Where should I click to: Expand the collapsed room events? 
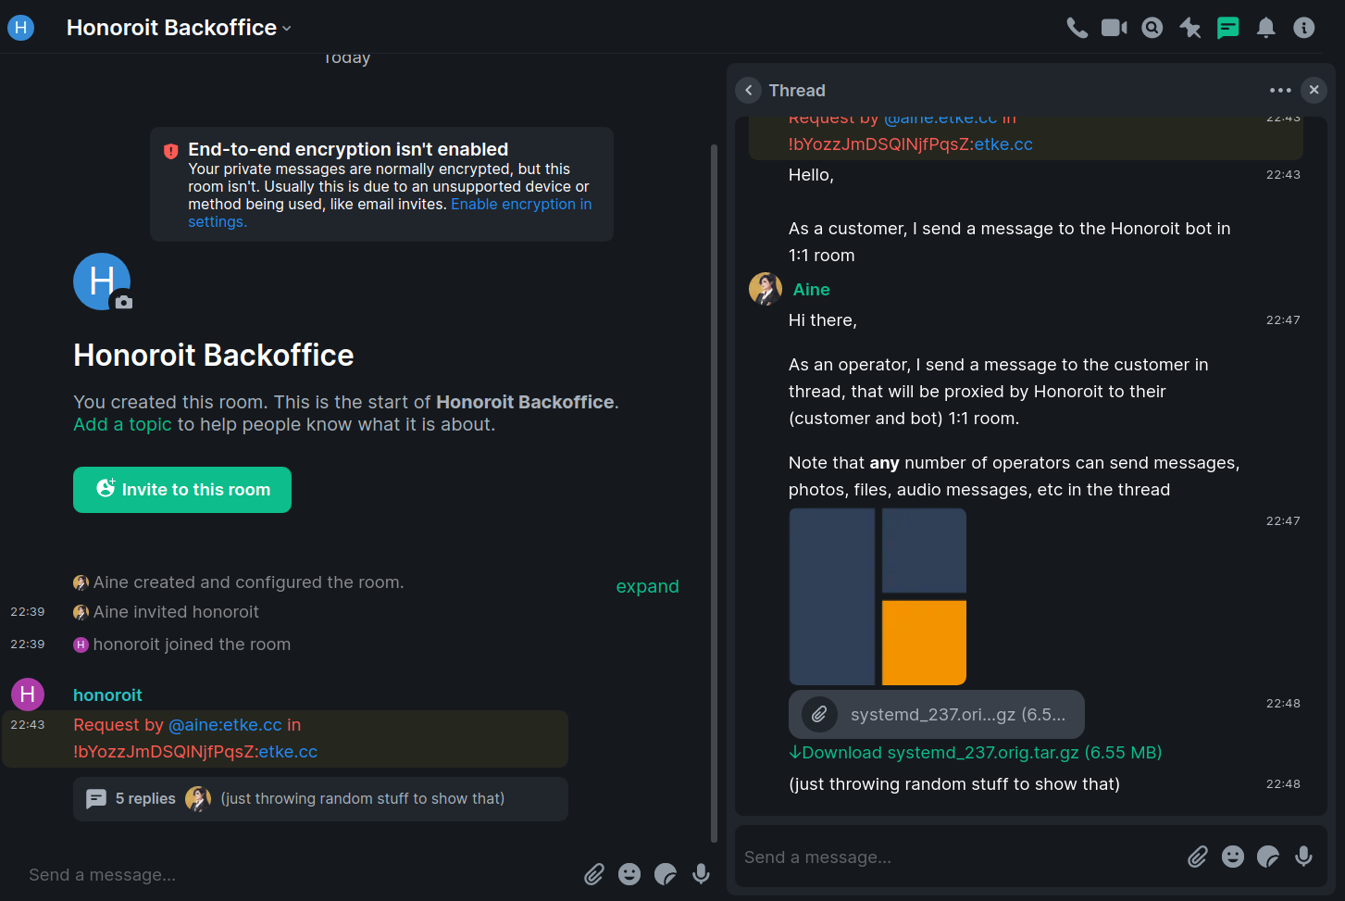coord(647,586)
